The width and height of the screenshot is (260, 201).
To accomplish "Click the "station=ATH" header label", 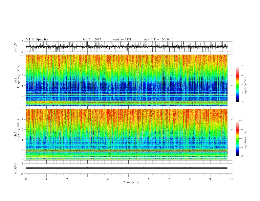I will [x=122, y=39].
